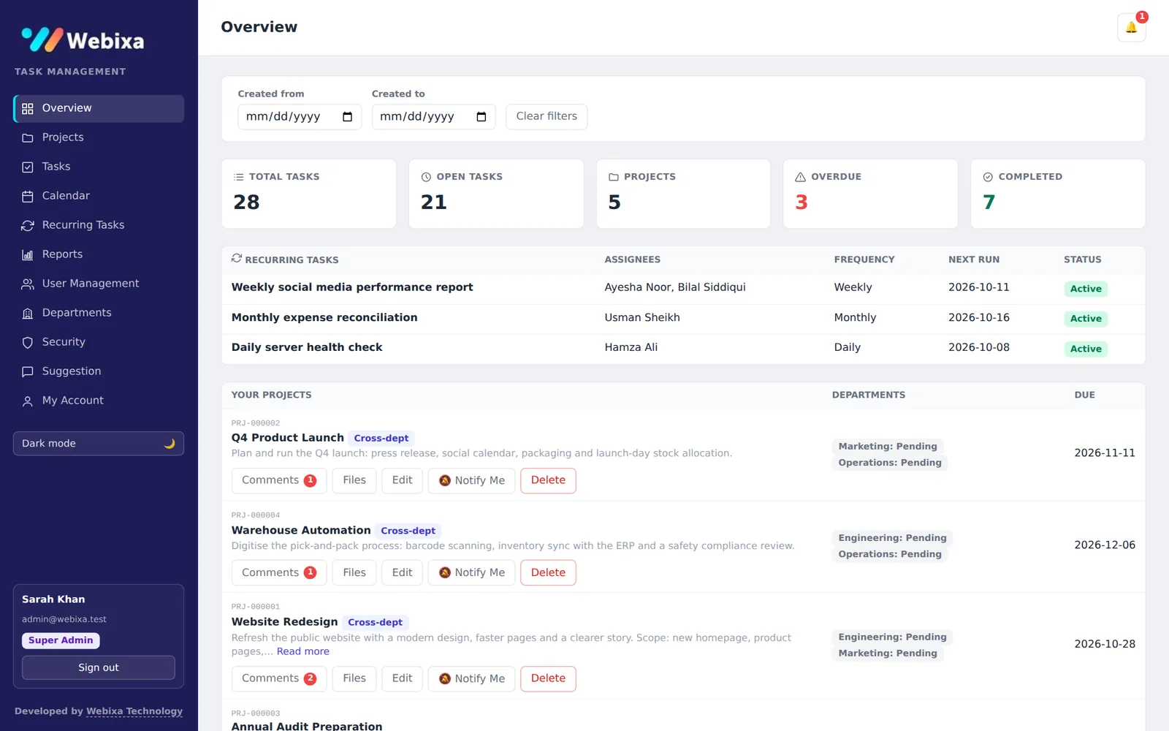
Task: Click the Completed stat card
Action: tap(1058, 194)
